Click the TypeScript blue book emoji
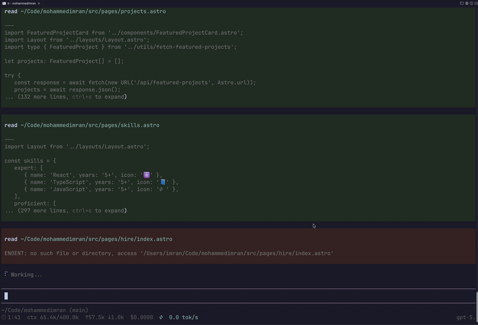The width and height of the screenshot is (478, 325). (163, 182)
